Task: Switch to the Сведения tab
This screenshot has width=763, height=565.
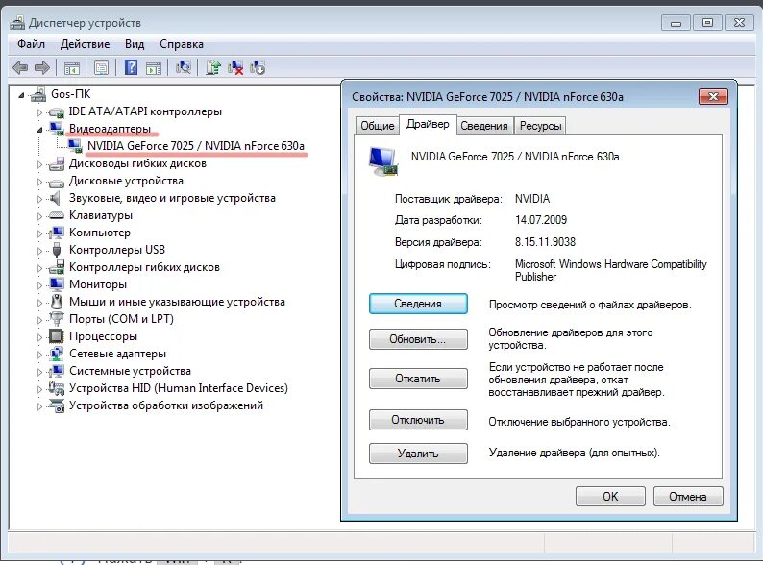Action: click(484, 126)
